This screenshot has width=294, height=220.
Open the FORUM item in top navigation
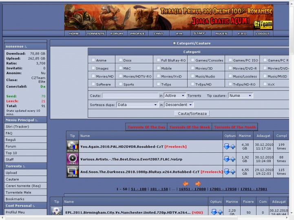tap(117, 33)
